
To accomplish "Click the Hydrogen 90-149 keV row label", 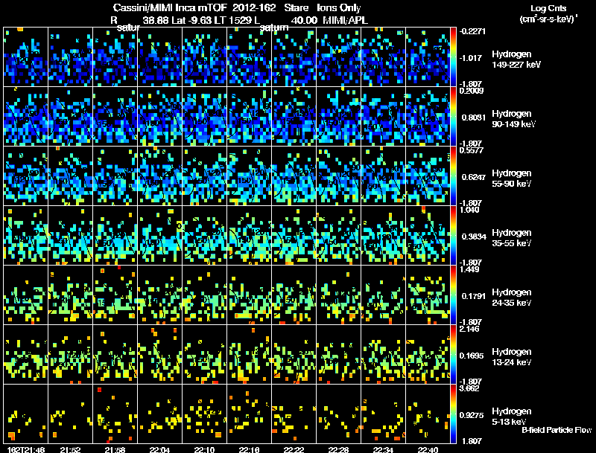I will [x=513, y=119].
